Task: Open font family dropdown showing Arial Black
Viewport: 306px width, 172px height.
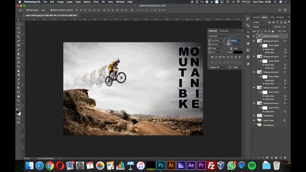Action: (219, 36)
